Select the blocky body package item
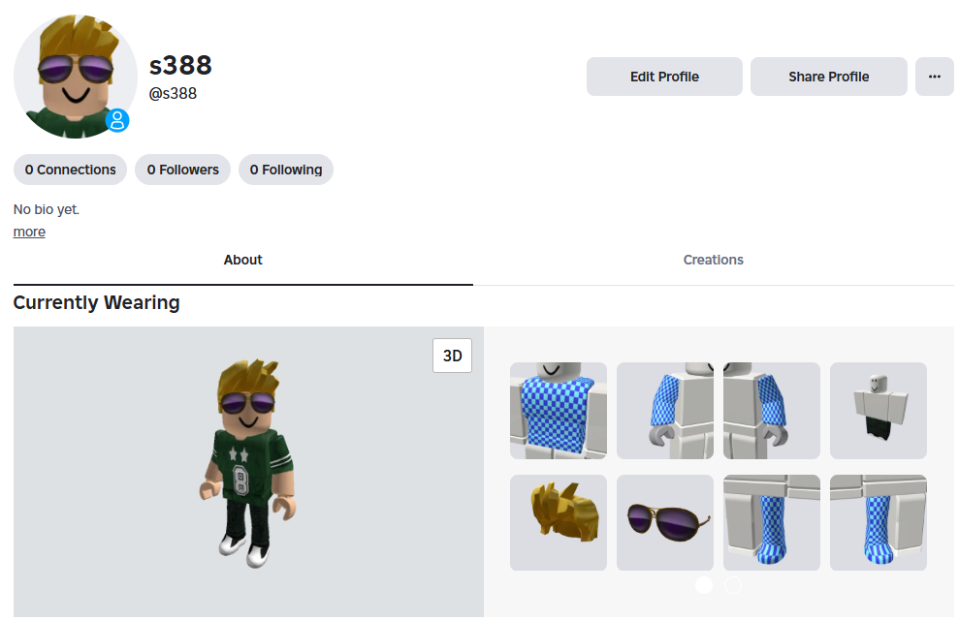 (x=879, y=411)
